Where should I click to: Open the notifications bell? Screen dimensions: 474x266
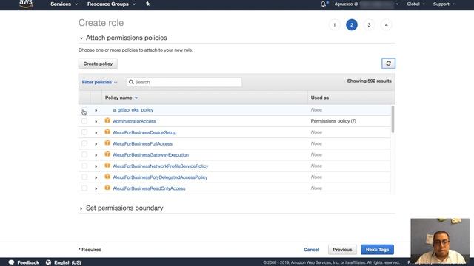click(323, 4)
